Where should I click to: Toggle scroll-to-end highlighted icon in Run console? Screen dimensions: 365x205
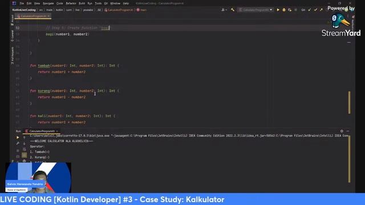[x=24, y=155]
